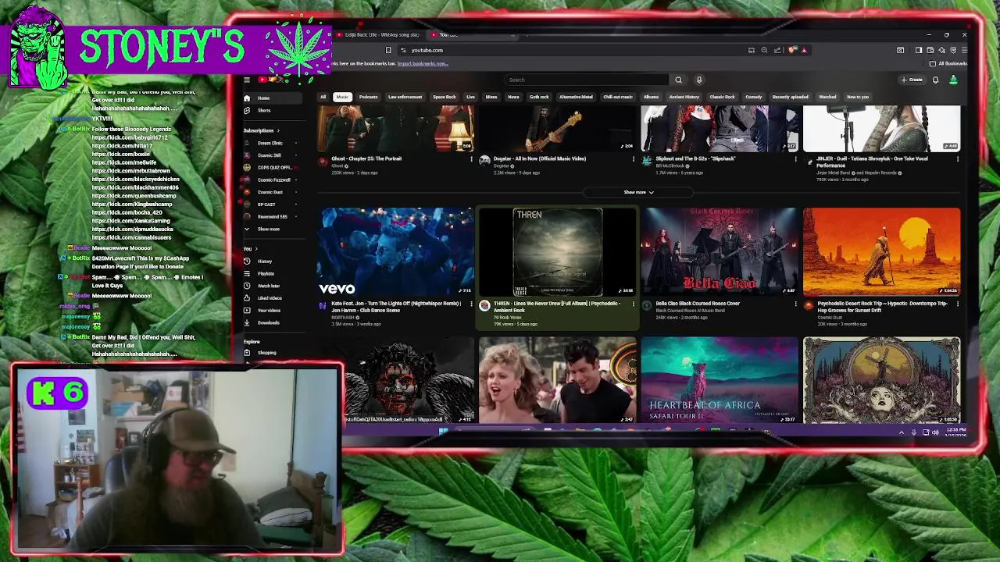The width and height of the screenshot is (1000, 562).
Task: Open the Dogstar All In Now video title
Action: (540, 158)
